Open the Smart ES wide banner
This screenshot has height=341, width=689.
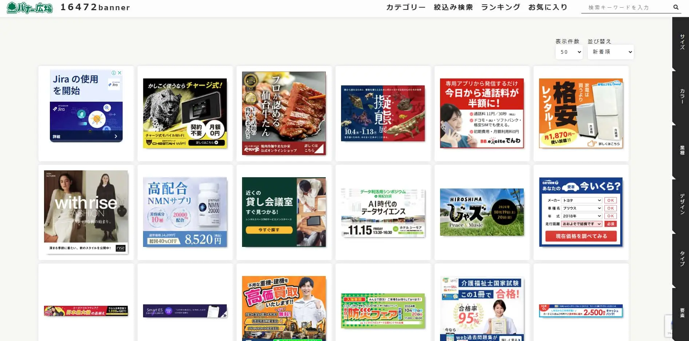coord(185,311)
